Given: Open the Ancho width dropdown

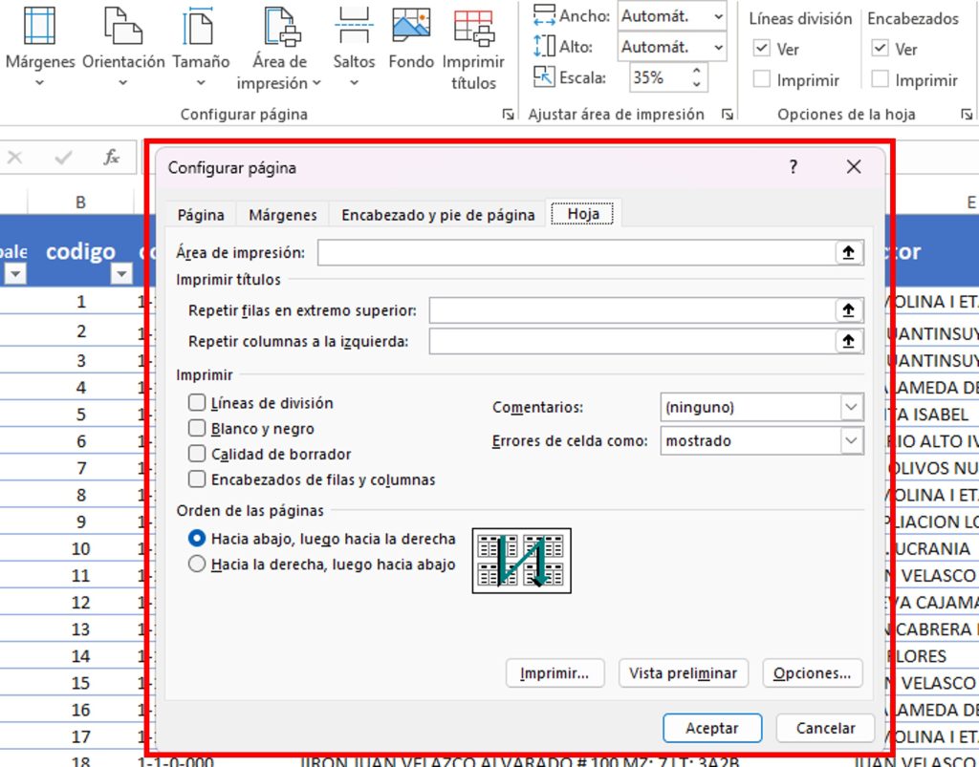Looking at the screenshot, I should 717,16.
